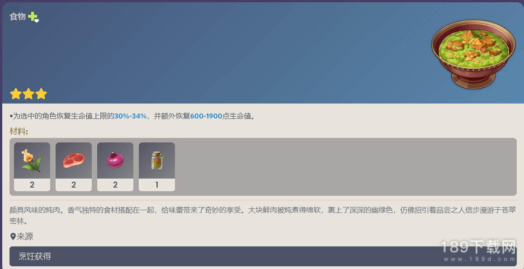524x269 pixels.
Task: Click the green plus heart recovery icon
Action: coord(33,17)
